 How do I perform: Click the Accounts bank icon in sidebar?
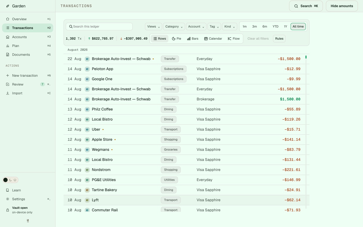click(8, 37)
